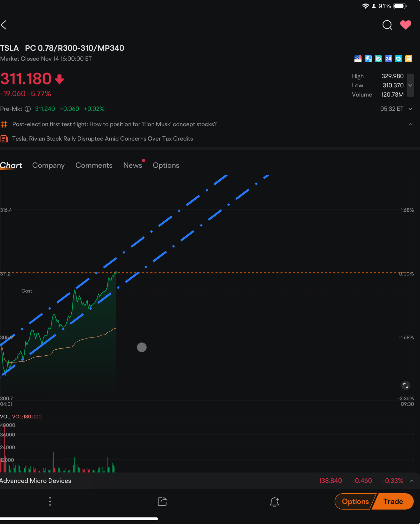This screenshot has height=524, width=420.
Task: Go back using the arrow icon
Action: 4,25
